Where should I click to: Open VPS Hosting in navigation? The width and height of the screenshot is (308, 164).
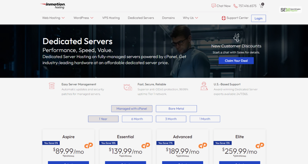111,18
